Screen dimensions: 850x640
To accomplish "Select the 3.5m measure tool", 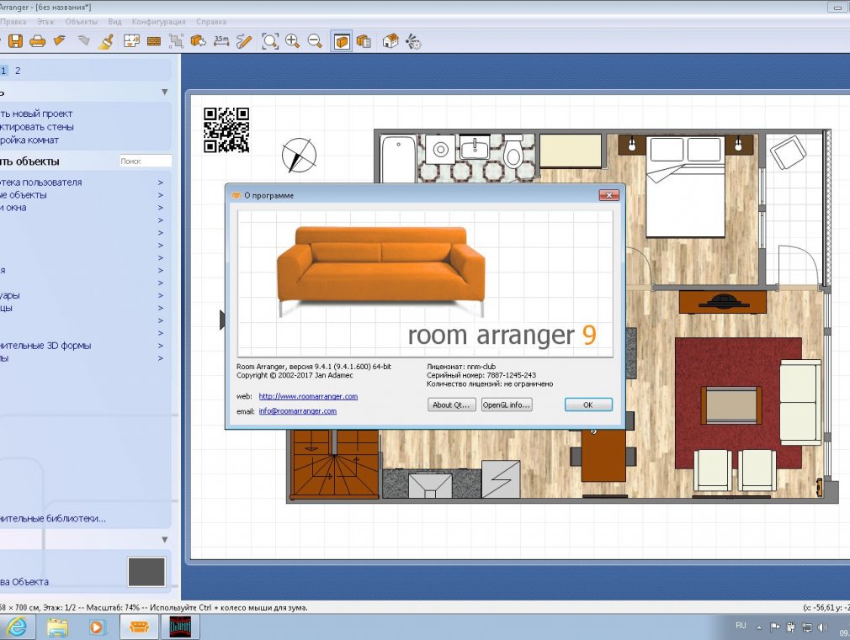I will pos(221,41).
